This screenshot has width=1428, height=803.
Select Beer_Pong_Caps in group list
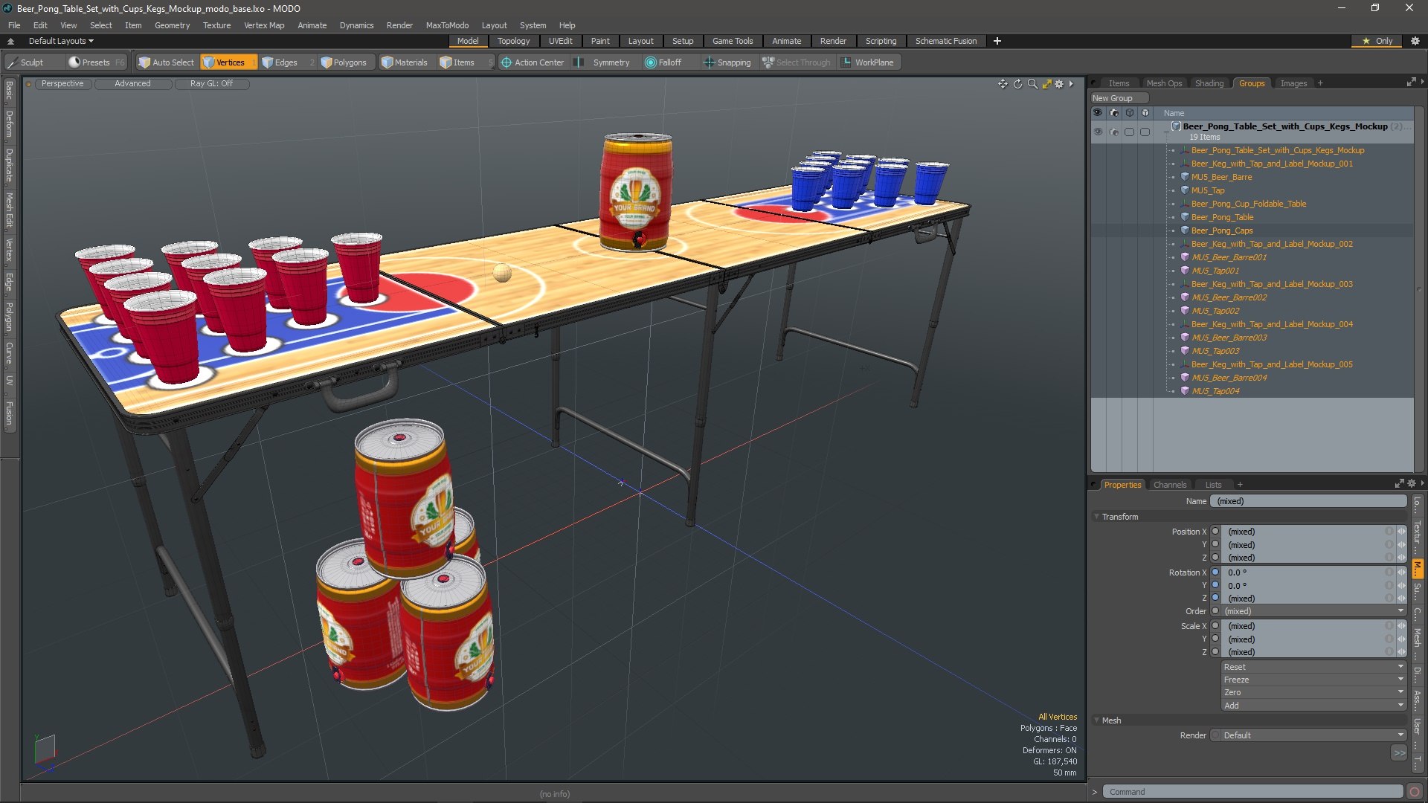[1221, 230]
